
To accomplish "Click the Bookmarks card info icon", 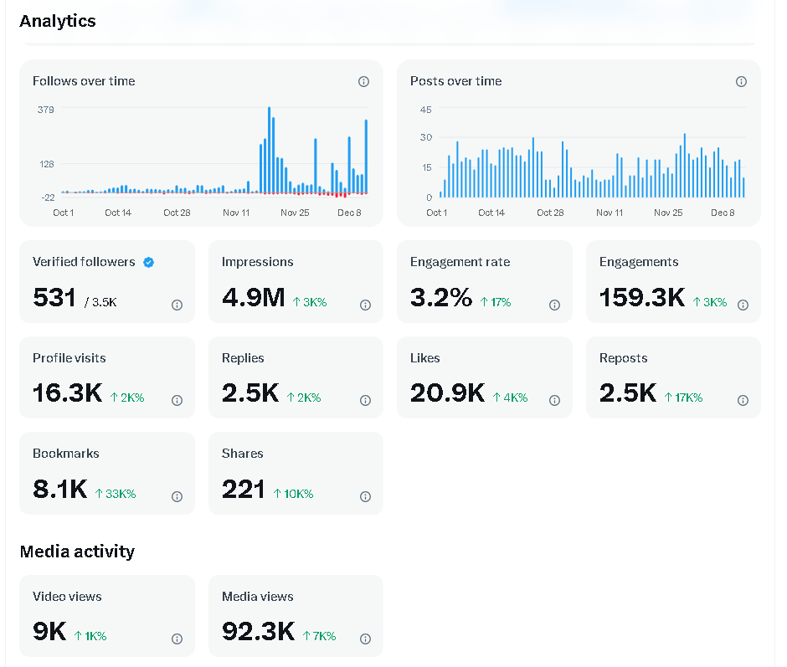I will point(177,496).
